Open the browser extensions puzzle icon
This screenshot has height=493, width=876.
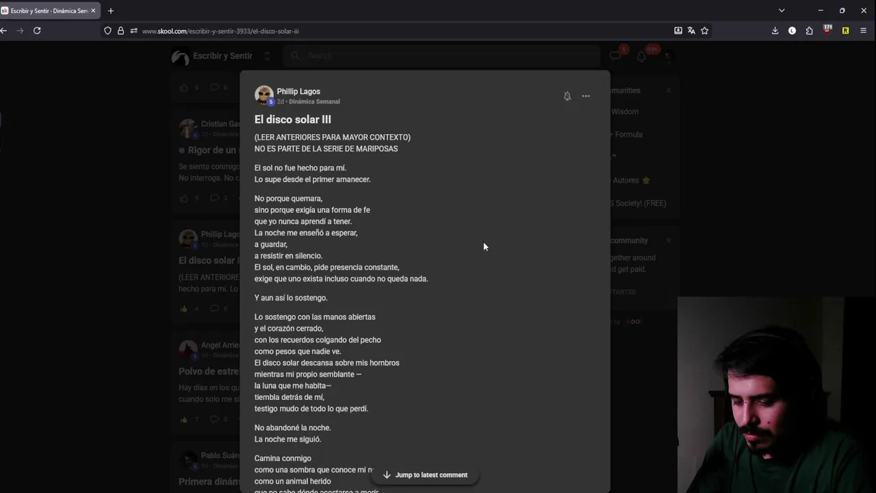pyautogui.click(x=809, y=31)
